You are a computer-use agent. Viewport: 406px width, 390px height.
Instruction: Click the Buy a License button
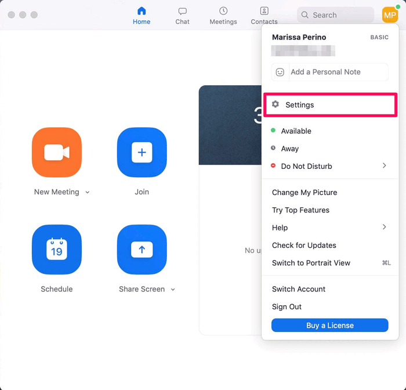tap(329, 325)
